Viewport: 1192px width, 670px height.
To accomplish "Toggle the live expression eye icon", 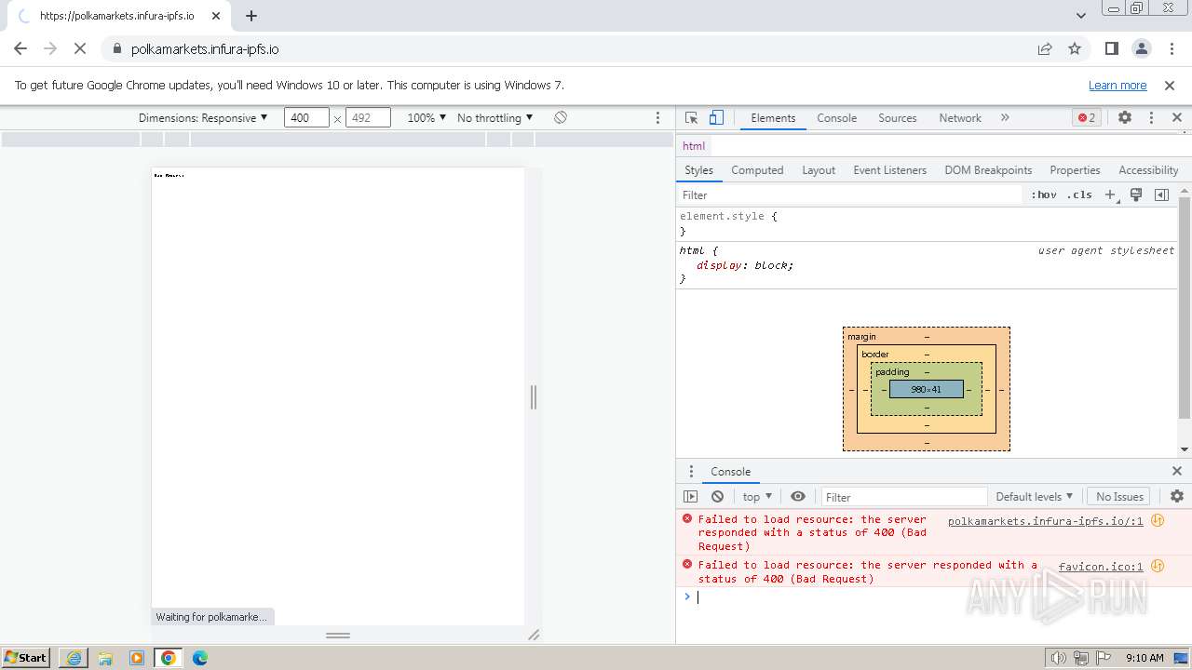I will [x=798, y=497].
